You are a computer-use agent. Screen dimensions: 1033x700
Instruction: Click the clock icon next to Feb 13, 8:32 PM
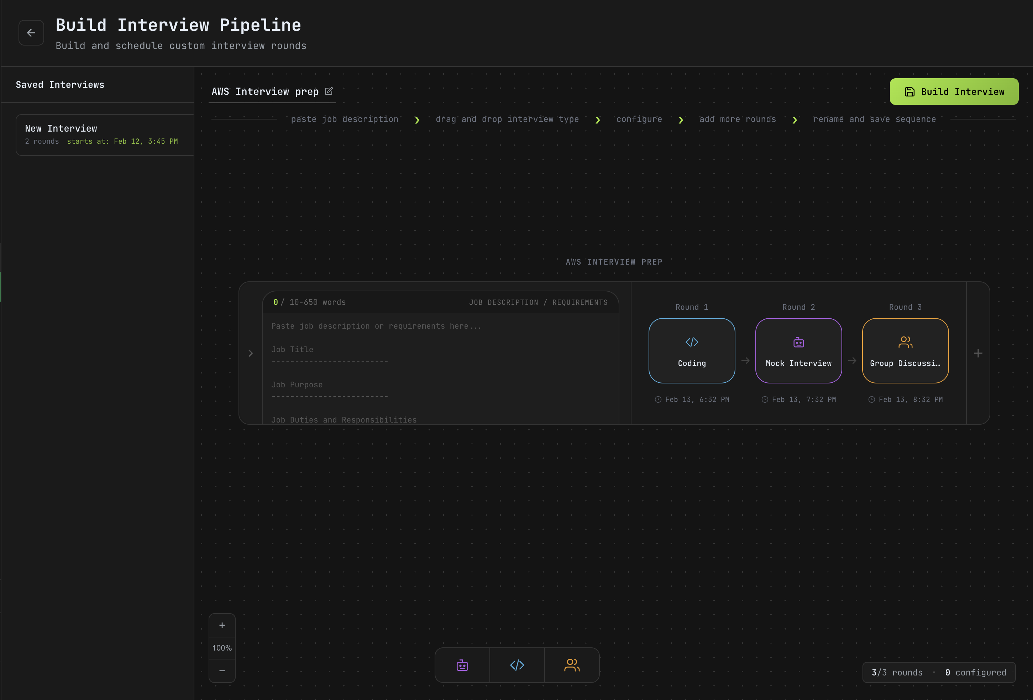pos(872,399)
